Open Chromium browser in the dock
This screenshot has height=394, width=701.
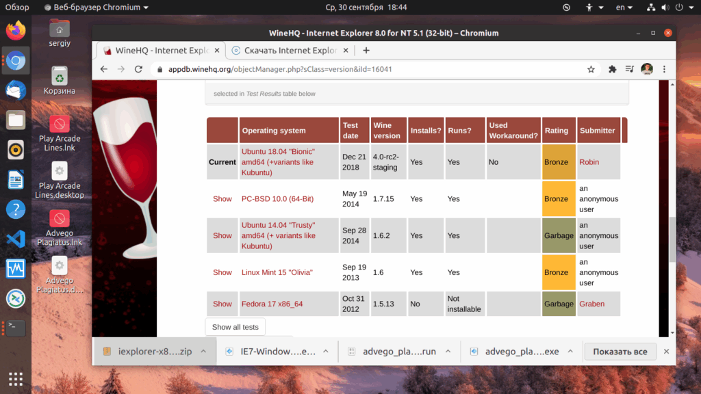click(16, 61)
